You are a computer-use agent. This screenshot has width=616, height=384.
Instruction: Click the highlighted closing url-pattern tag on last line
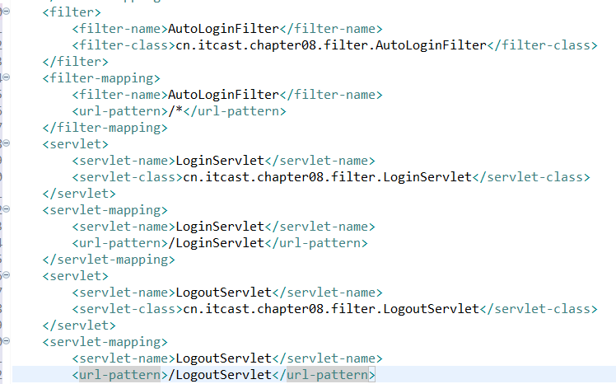pyautogui.click(x=324, y=375)
